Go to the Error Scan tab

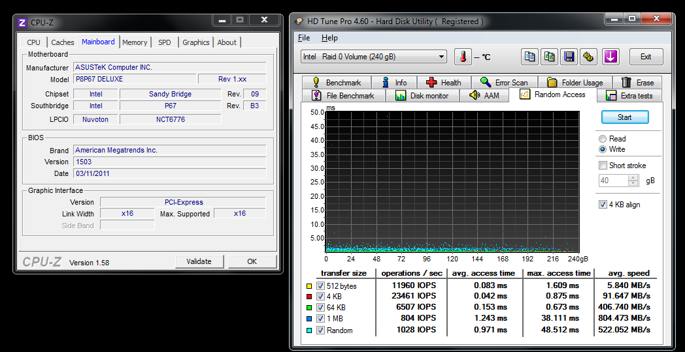pyautogui.click(x=504, y=82)
